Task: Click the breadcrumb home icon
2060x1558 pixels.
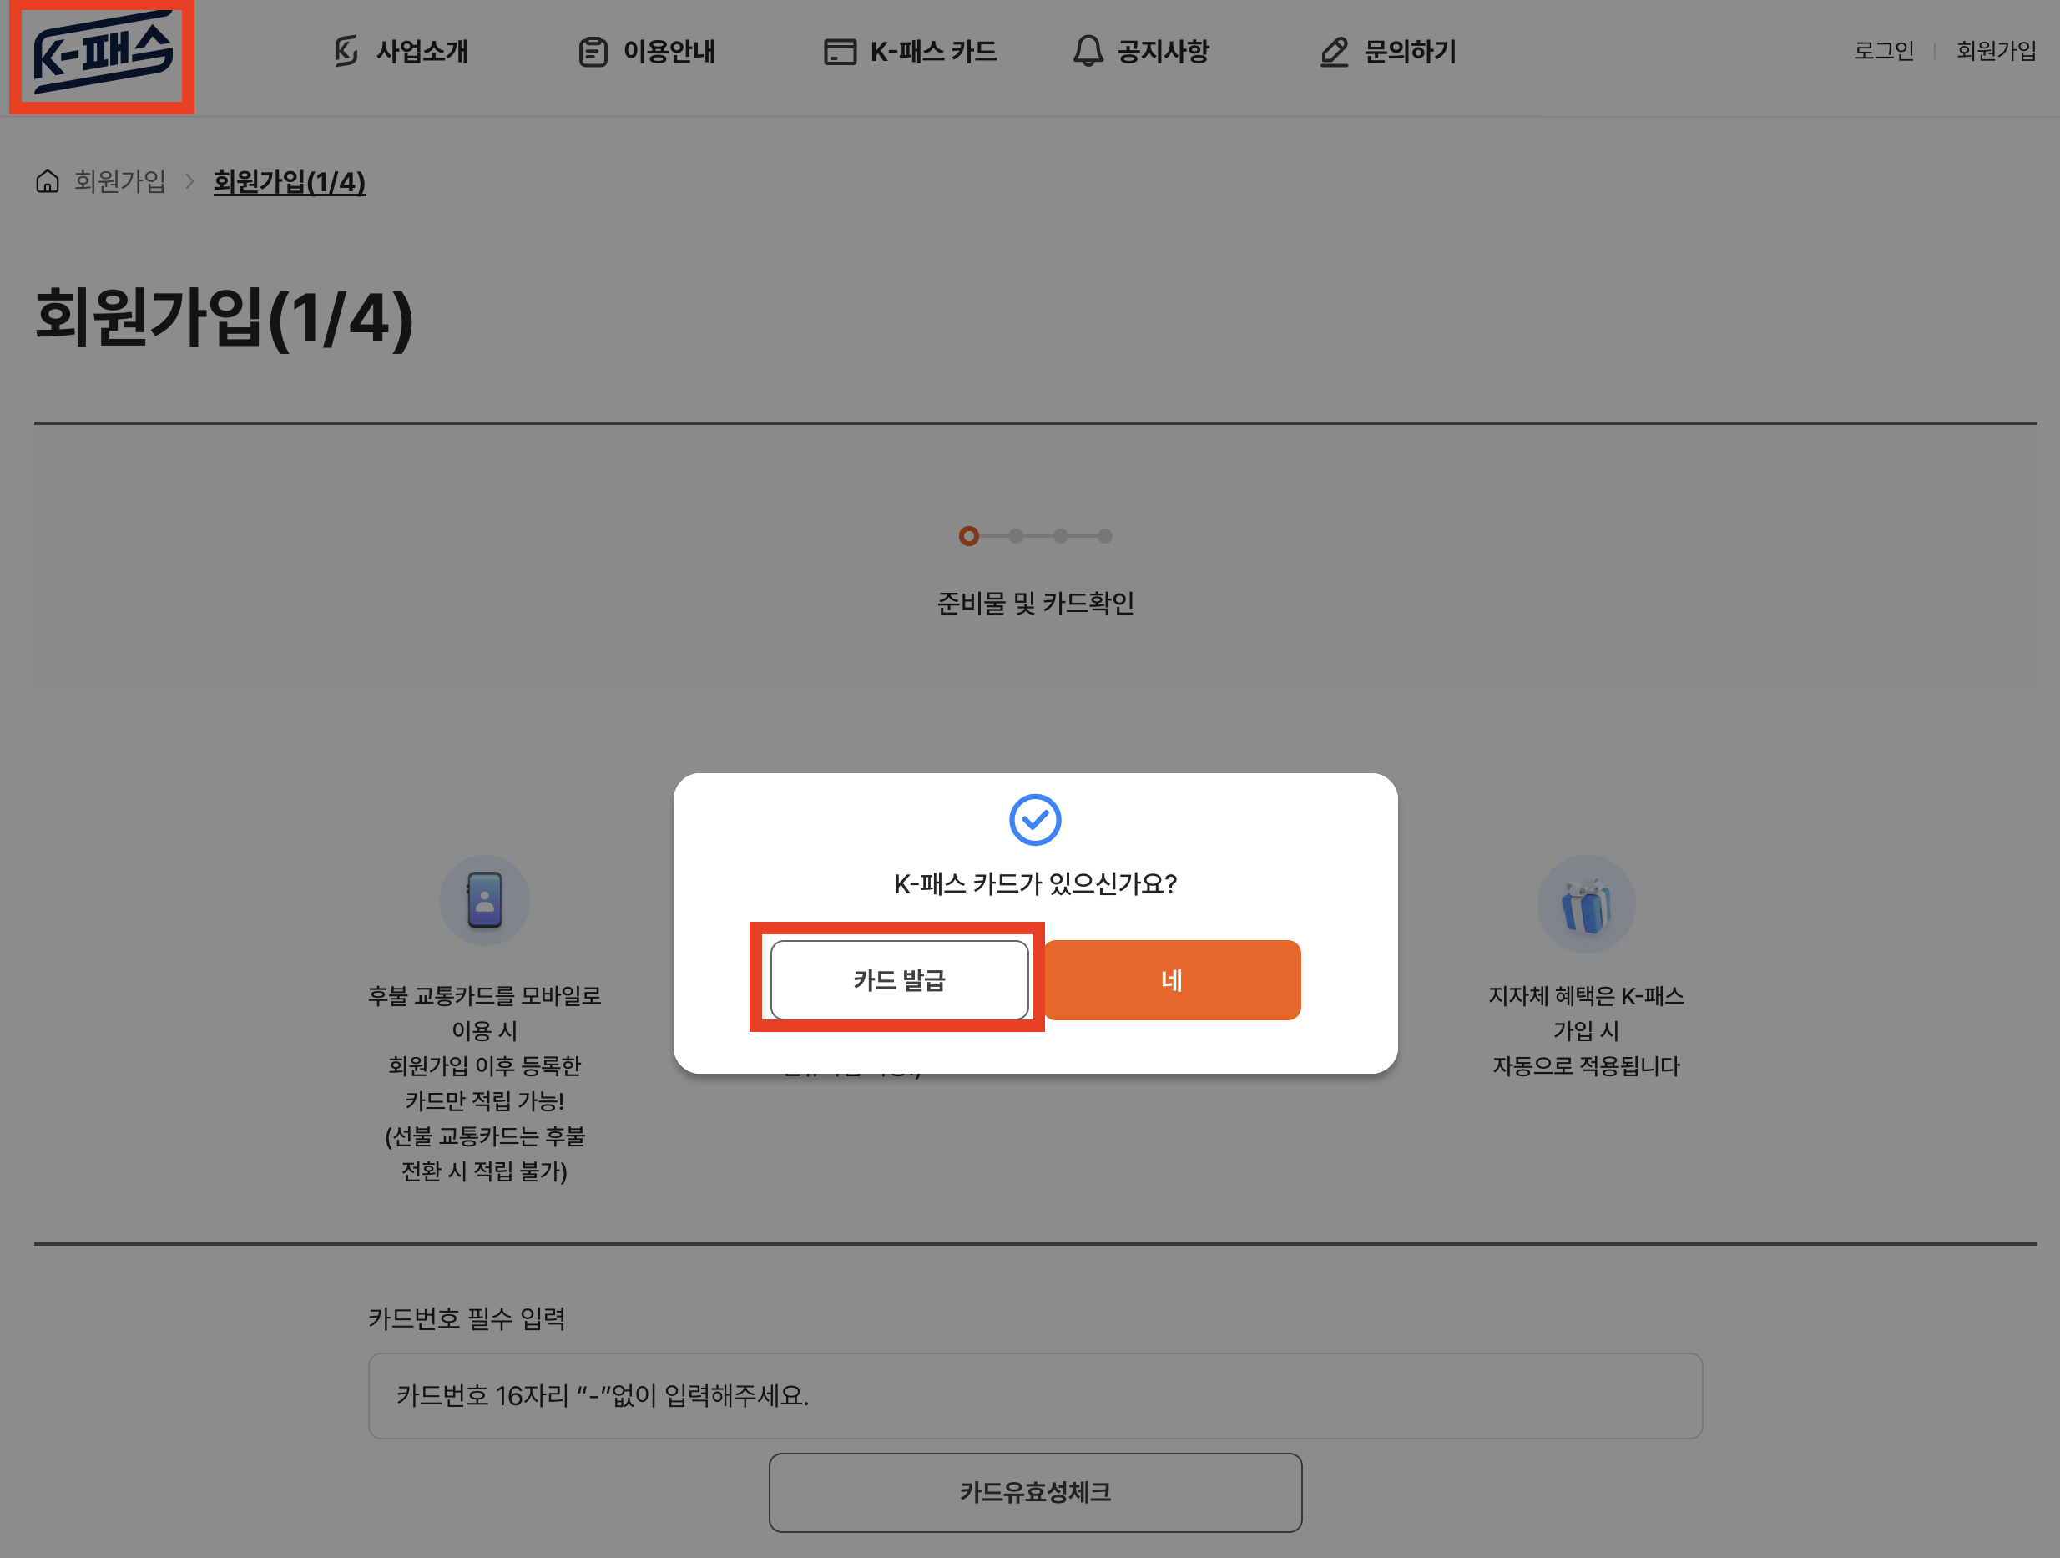Action: 48,181
